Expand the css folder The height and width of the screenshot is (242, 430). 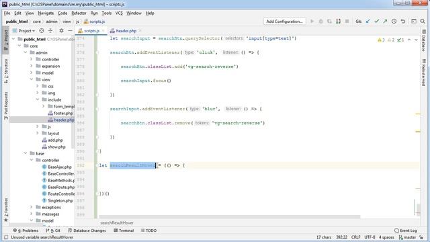tap(38, 86)
